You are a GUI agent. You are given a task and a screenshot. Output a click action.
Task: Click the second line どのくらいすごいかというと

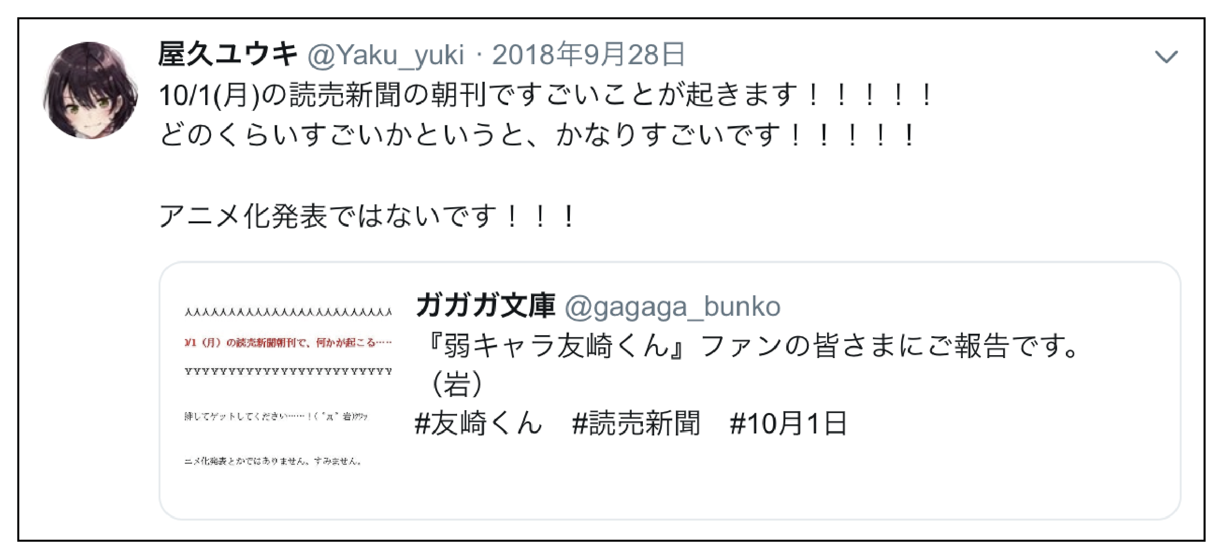coord(537,135)
